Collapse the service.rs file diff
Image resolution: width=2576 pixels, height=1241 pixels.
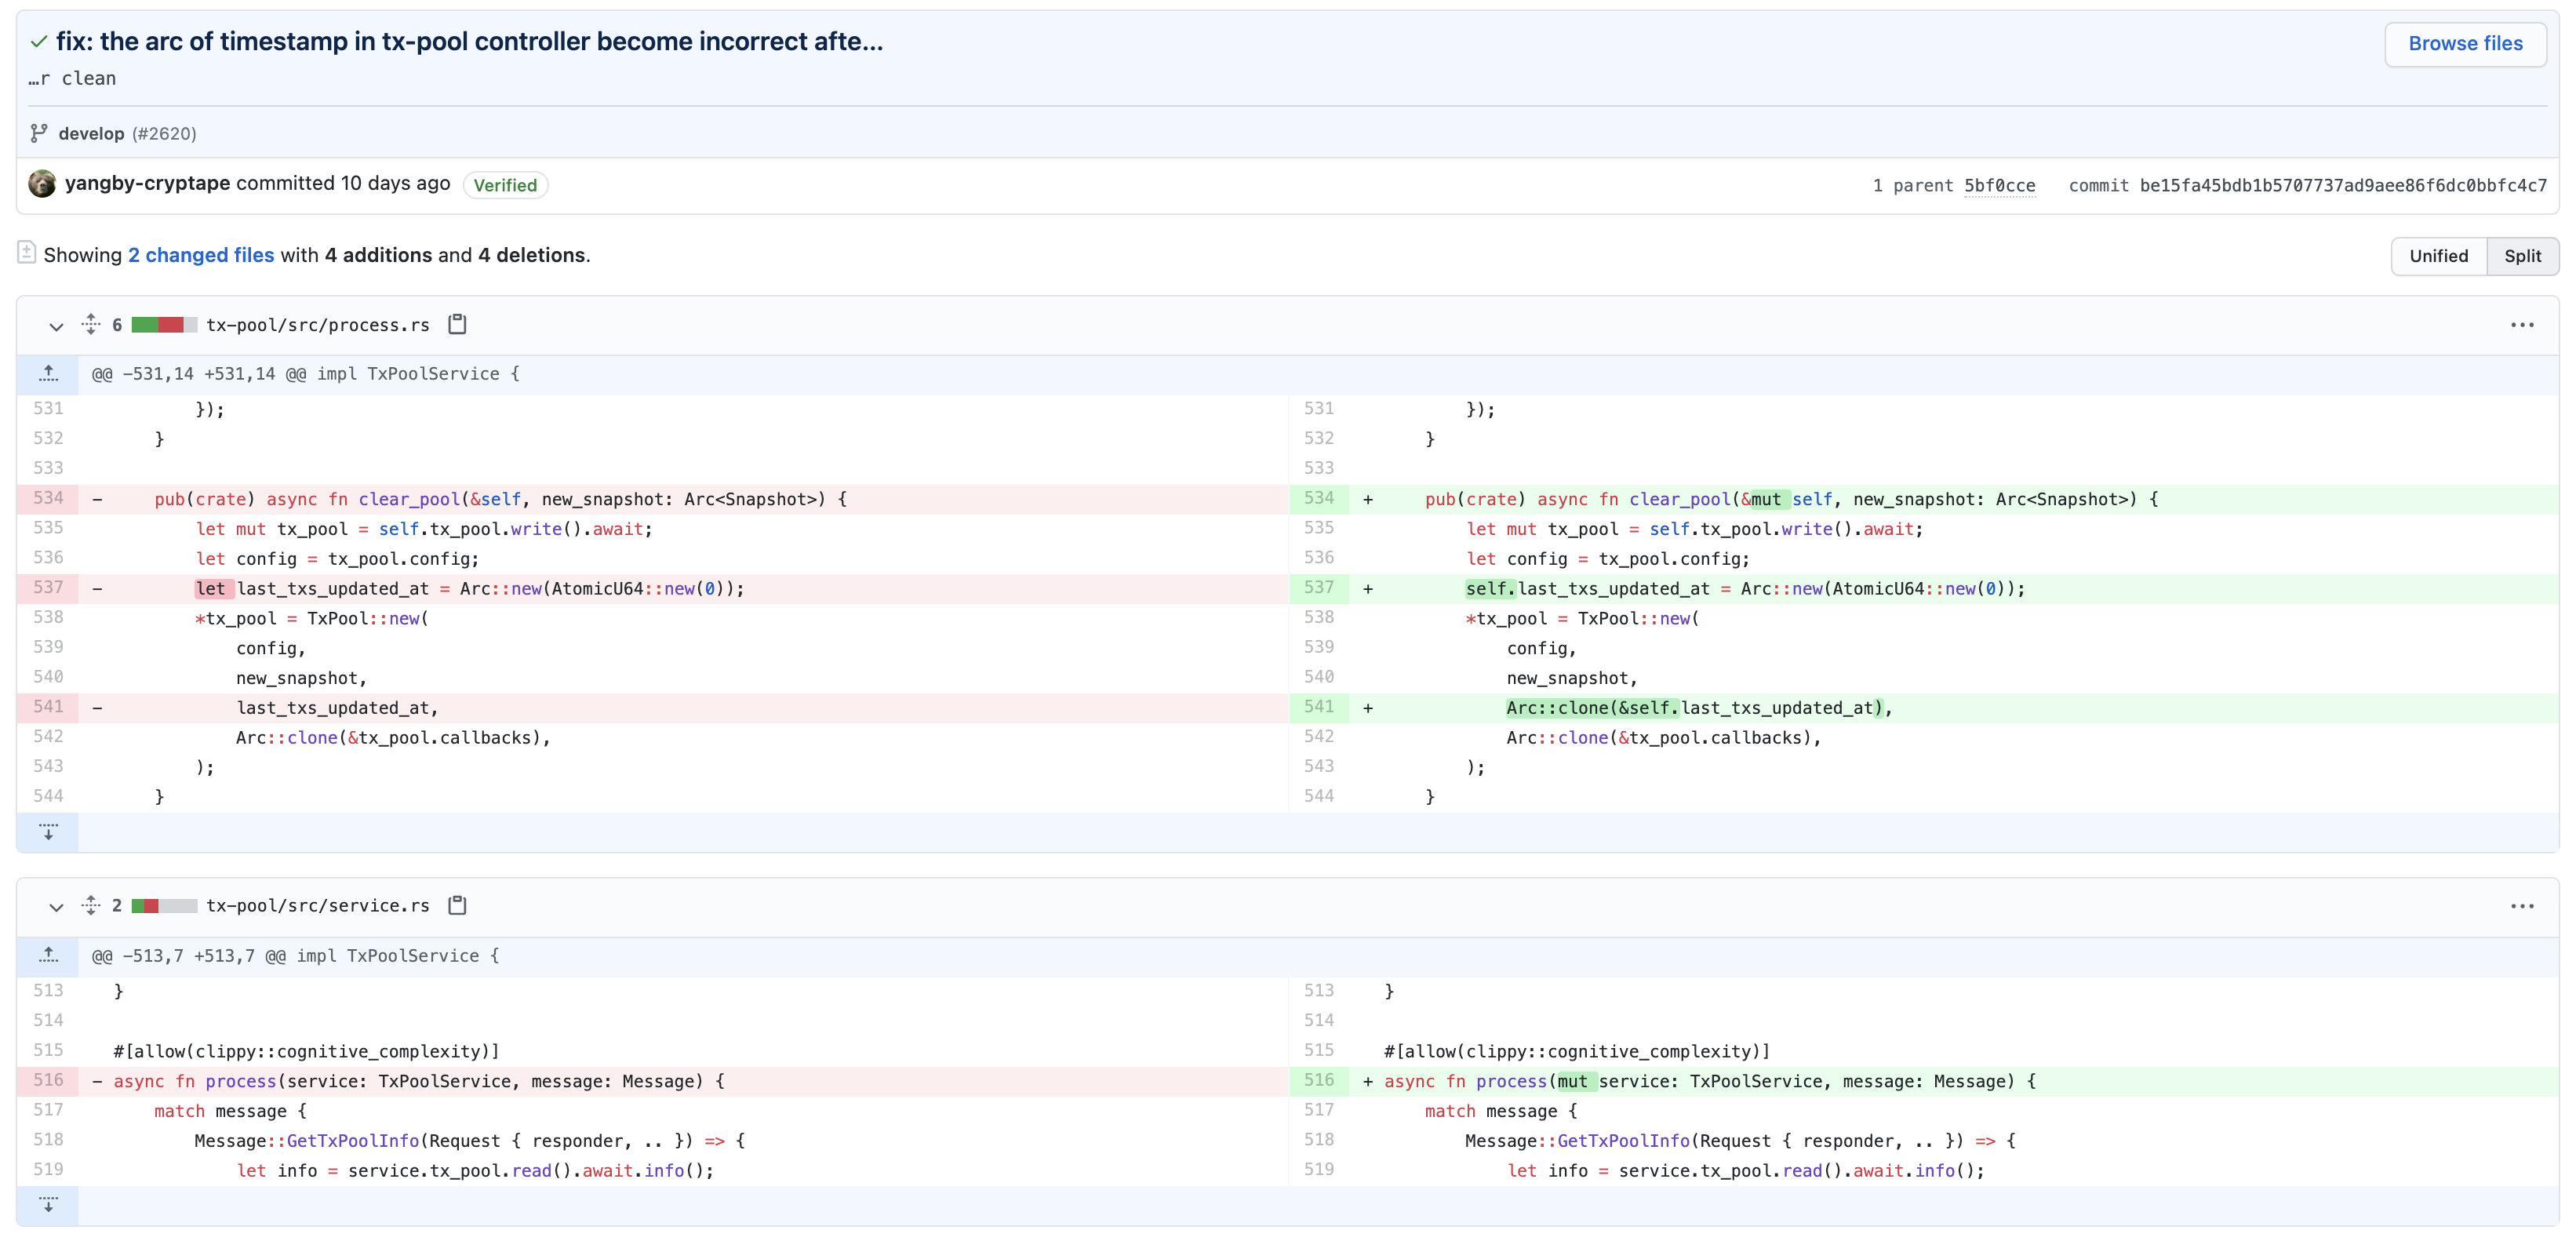click(56, 907)
